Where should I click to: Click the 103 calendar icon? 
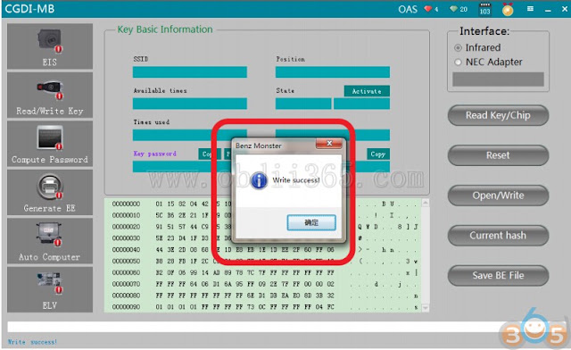pos(484,9)
